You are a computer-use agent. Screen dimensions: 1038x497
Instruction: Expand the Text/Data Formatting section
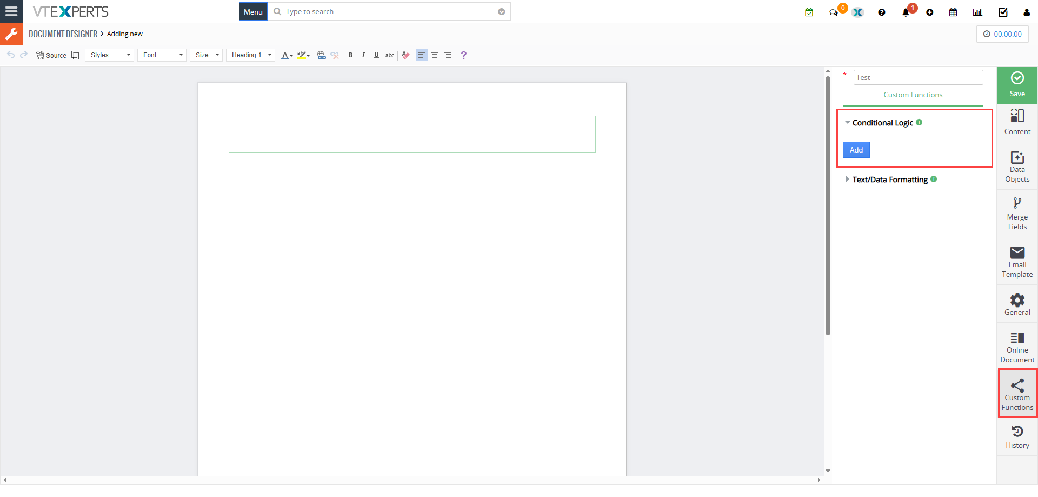(x=889, y=180)
